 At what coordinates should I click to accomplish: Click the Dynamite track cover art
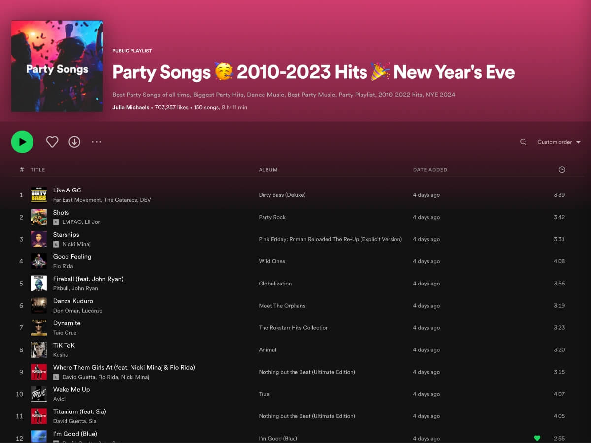(39, 328)
